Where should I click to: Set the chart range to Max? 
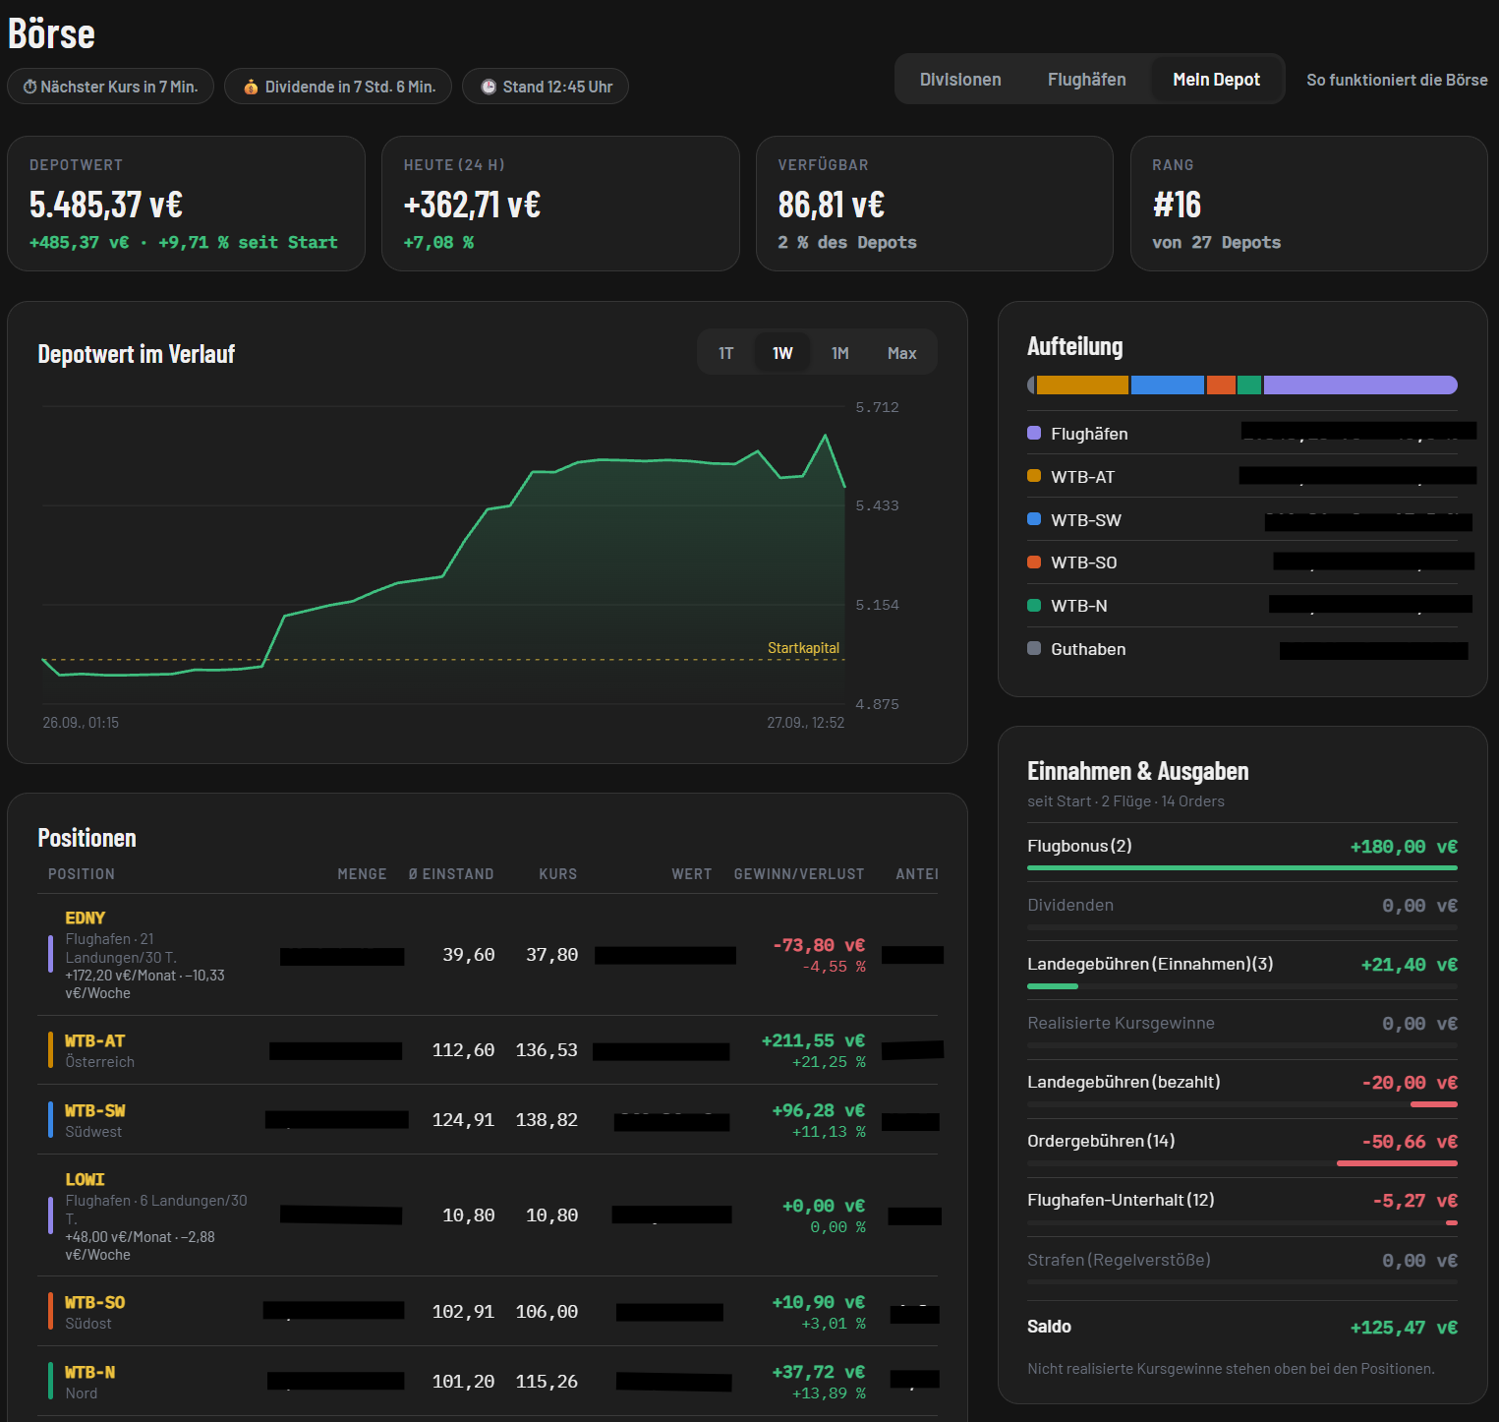[x=901, y=353]
